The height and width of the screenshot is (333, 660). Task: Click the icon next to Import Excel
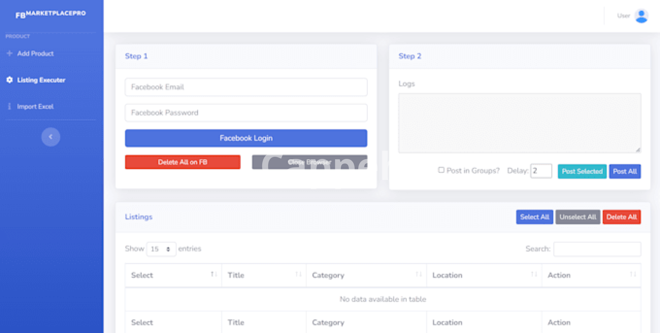click(10, 106)
